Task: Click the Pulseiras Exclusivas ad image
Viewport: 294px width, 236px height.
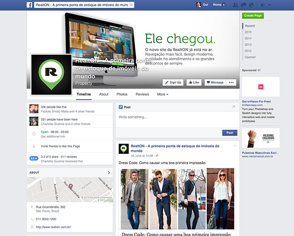Action: 261,138
